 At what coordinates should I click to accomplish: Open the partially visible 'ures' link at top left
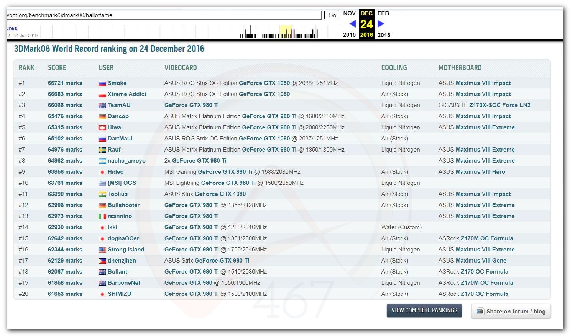[12, 28]
